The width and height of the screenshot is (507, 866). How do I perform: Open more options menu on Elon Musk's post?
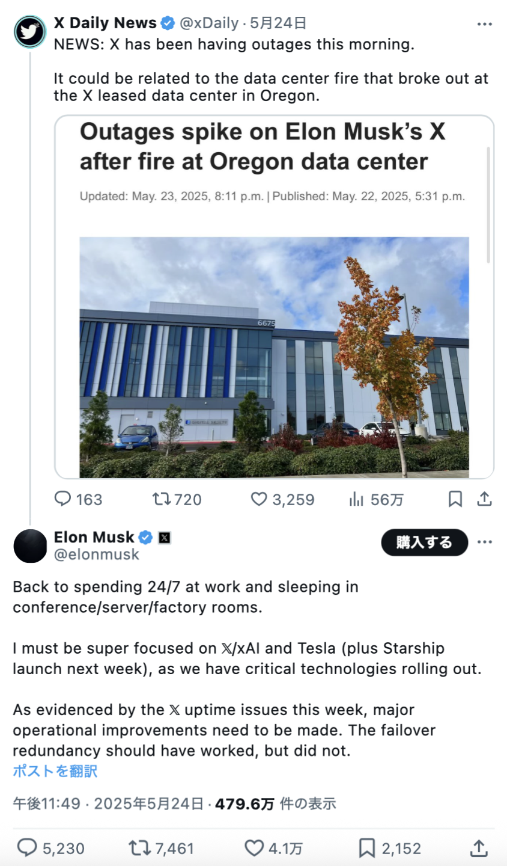point(485,542)
